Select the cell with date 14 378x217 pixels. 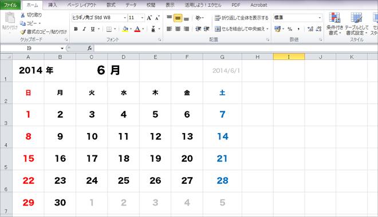pos(222,136)
